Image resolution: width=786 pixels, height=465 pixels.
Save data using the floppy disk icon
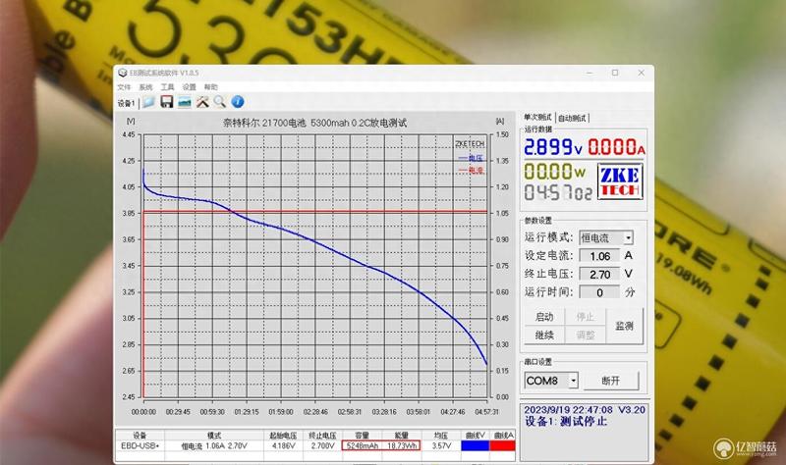[x=166, y=102]
